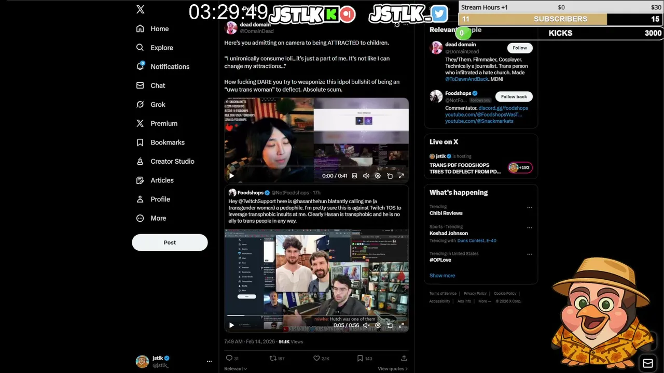The image size is (664, 373).
Task: Open Foodshops avatar in Relevant people
Action: pyautogui.click(x=436, y=96)
